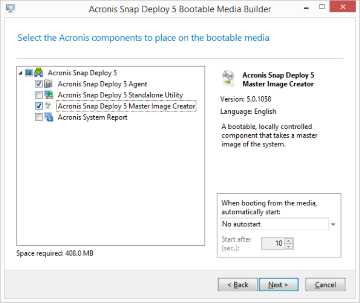Click the disc icon beside Master Image Creator description

click(x=228, y=78)
